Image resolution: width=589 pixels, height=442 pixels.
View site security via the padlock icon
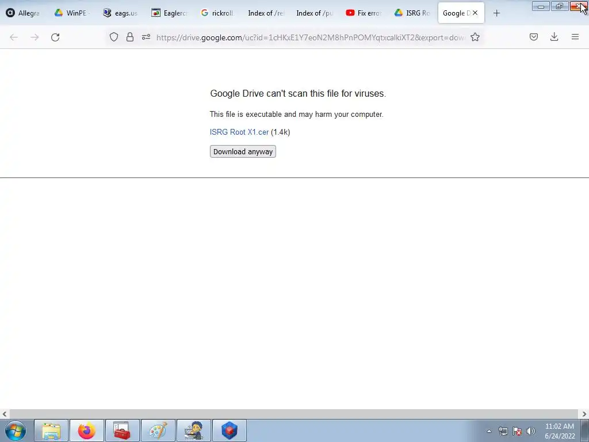coord(130,37)
